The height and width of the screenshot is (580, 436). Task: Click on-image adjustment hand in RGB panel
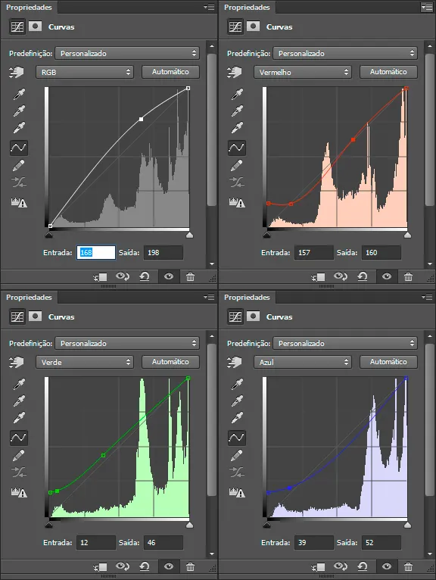(16, 72)
